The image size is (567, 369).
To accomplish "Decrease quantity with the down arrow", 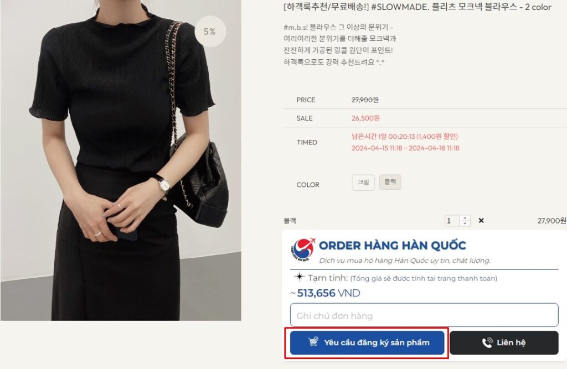I will 465,223.
